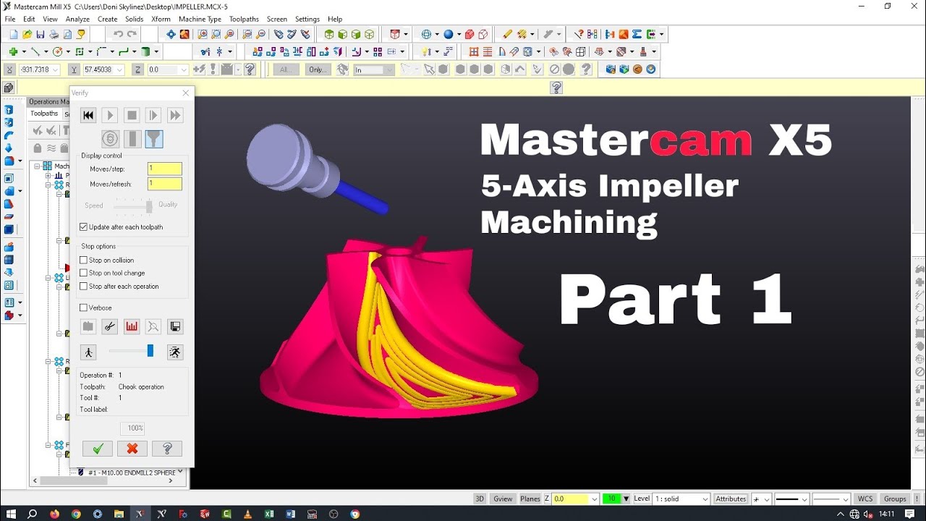Open Verify help question mark button

pyautogui.click(x=167, y=449)
